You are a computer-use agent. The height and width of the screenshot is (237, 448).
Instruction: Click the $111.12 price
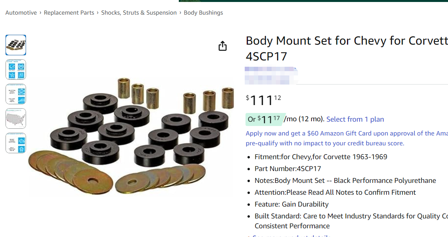pyautogui.click(x=263, y=100)
